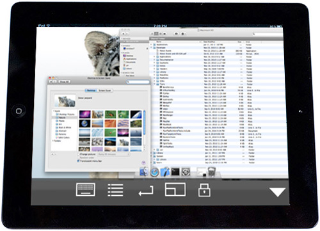Expand the SDKs folder in Finder
This screenshot has height=231, width=320.
[x=155, y=81]
